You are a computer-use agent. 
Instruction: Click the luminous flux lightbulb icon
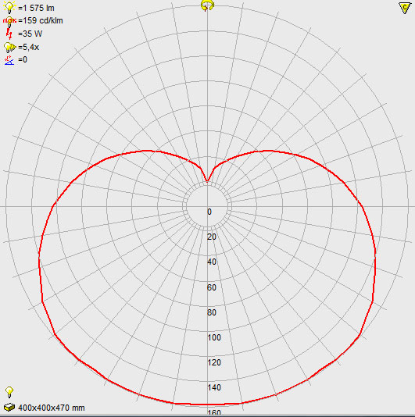(9, 7)
